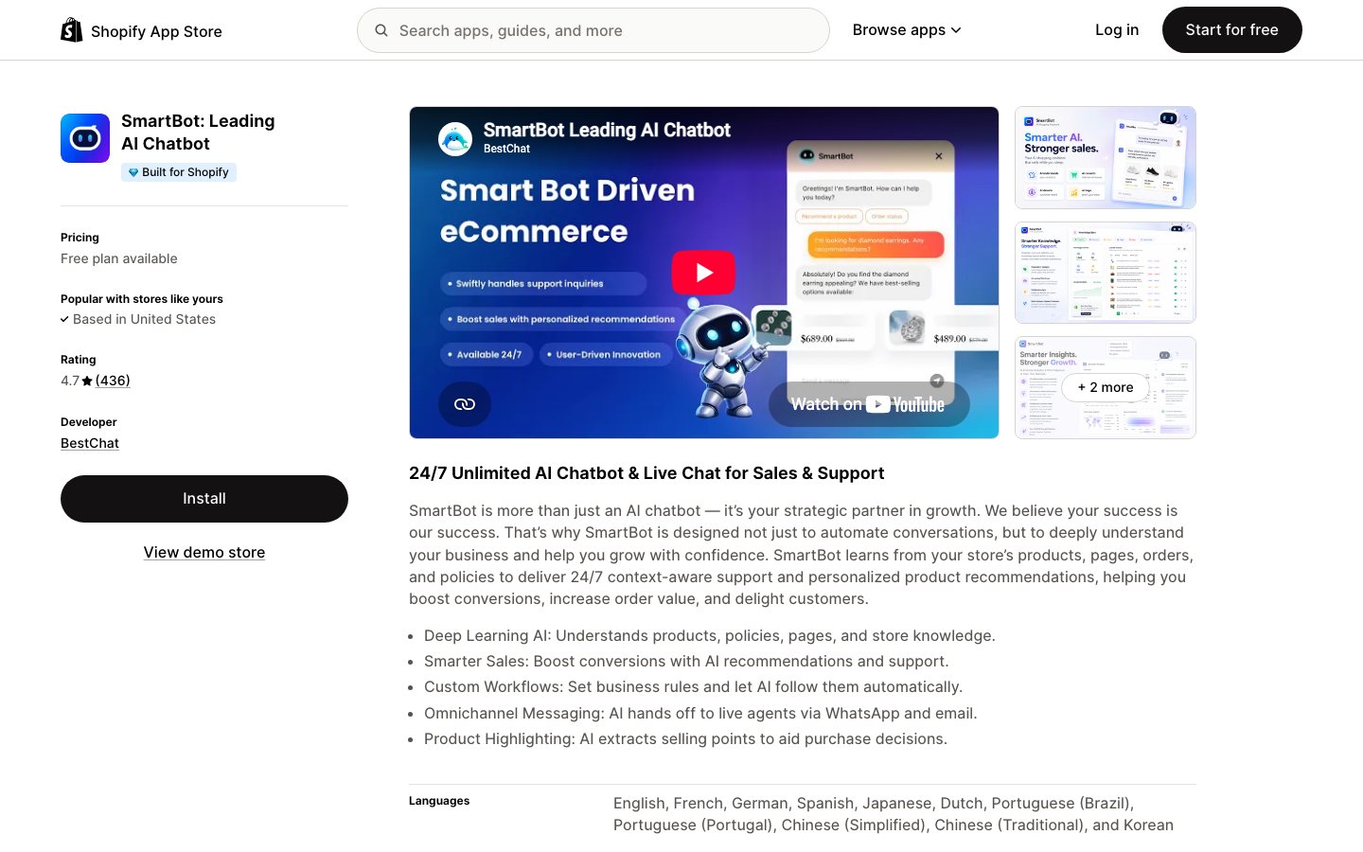The height and width of the screenshot is (852, 1363).
Task: Click the Browse apps chevron arrow
Action: pyautogui.click(x=956, y=30)
